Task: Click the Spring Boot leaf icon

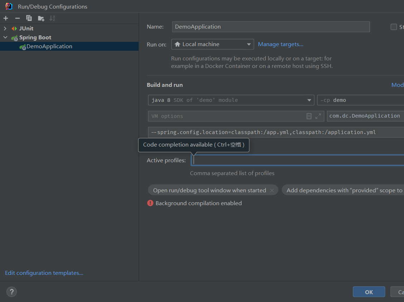Action: click(14, 38)
